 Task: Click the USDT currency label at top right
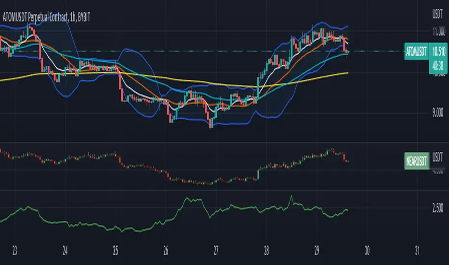(437, 14)
